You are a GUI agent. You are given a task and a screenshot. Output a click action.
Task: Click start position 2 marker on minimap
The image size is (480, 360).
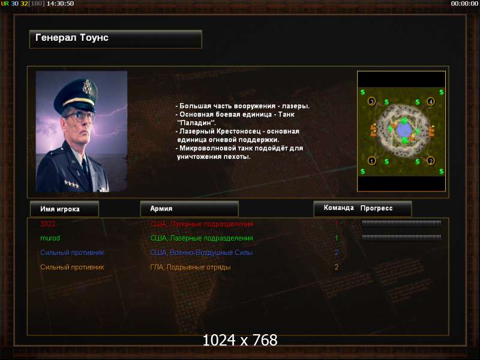(x=431, y=161)
